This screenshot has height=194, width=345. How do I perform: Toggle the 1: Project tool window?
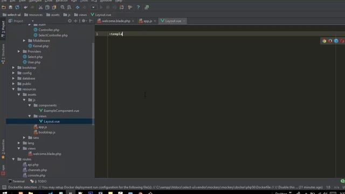pyautogui.click(x=3, y=29)
